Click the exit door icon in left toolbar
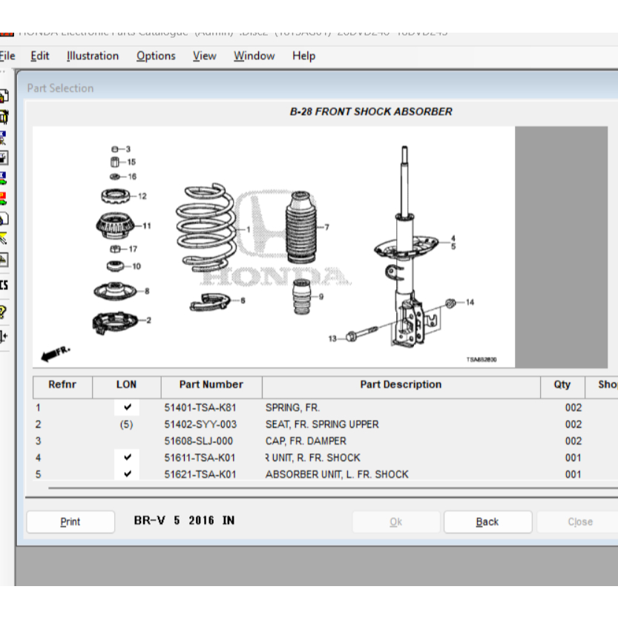 4,336
